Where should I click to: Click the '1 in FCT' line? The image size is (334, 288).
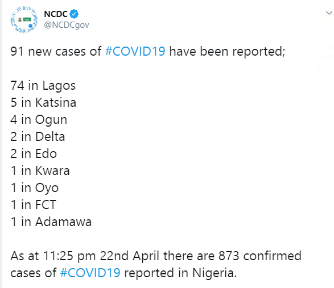tap(33, 204)
